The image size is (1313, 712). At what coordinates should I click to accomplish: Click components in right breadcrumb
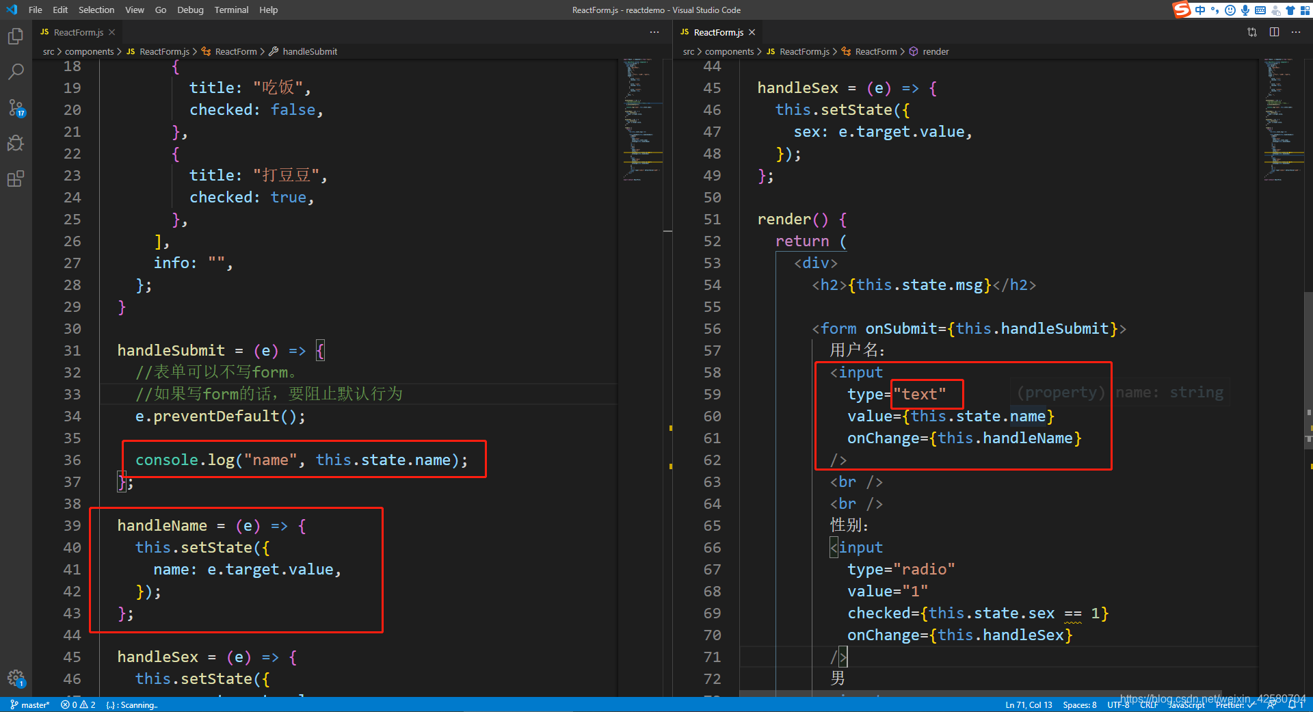pyautogui.click(x=730, y=51)
